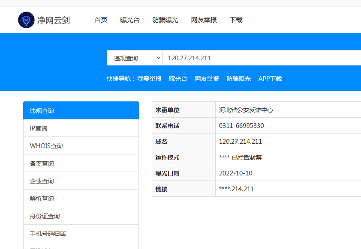Expand the 违规查询 query type dropdown
This screenshot has width=361, height=249.
click(x=135, y=58)
